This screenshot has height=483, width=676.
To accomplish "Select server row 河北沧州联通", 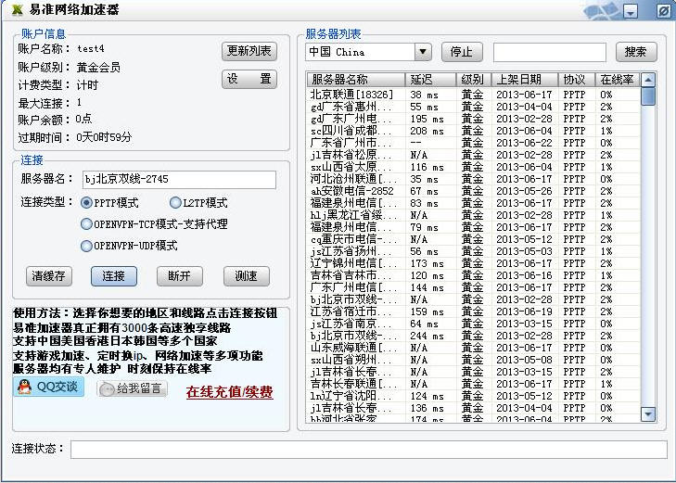I will click(473, 179).
